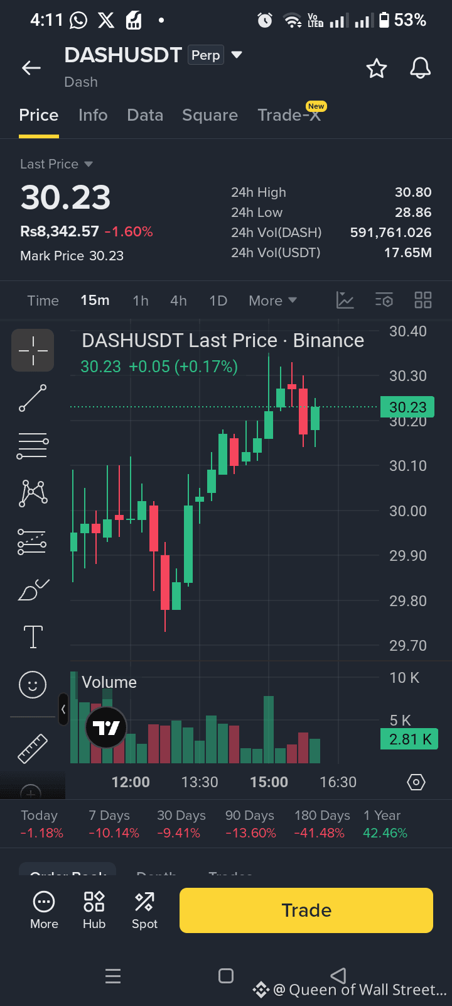Open the Hub button
Screen dimensions: 452x1006
(x=94, y=910)
